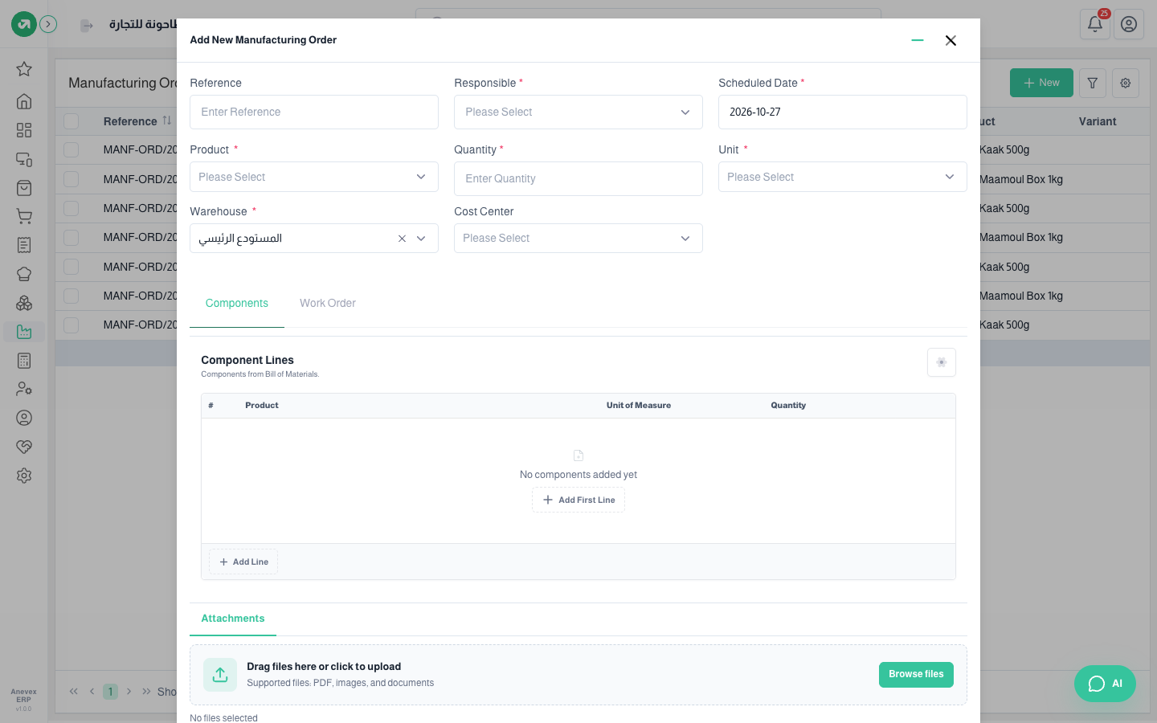
Task: Open the shopping cart module in the sidebar
Action: [x=24, y=216]
